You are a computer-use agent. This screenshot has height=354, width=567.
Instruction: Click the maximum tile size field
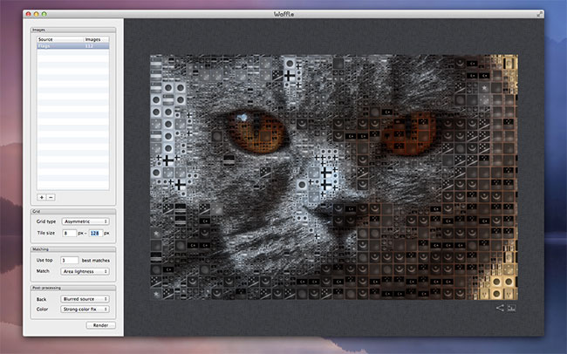(x=94, y=234)
